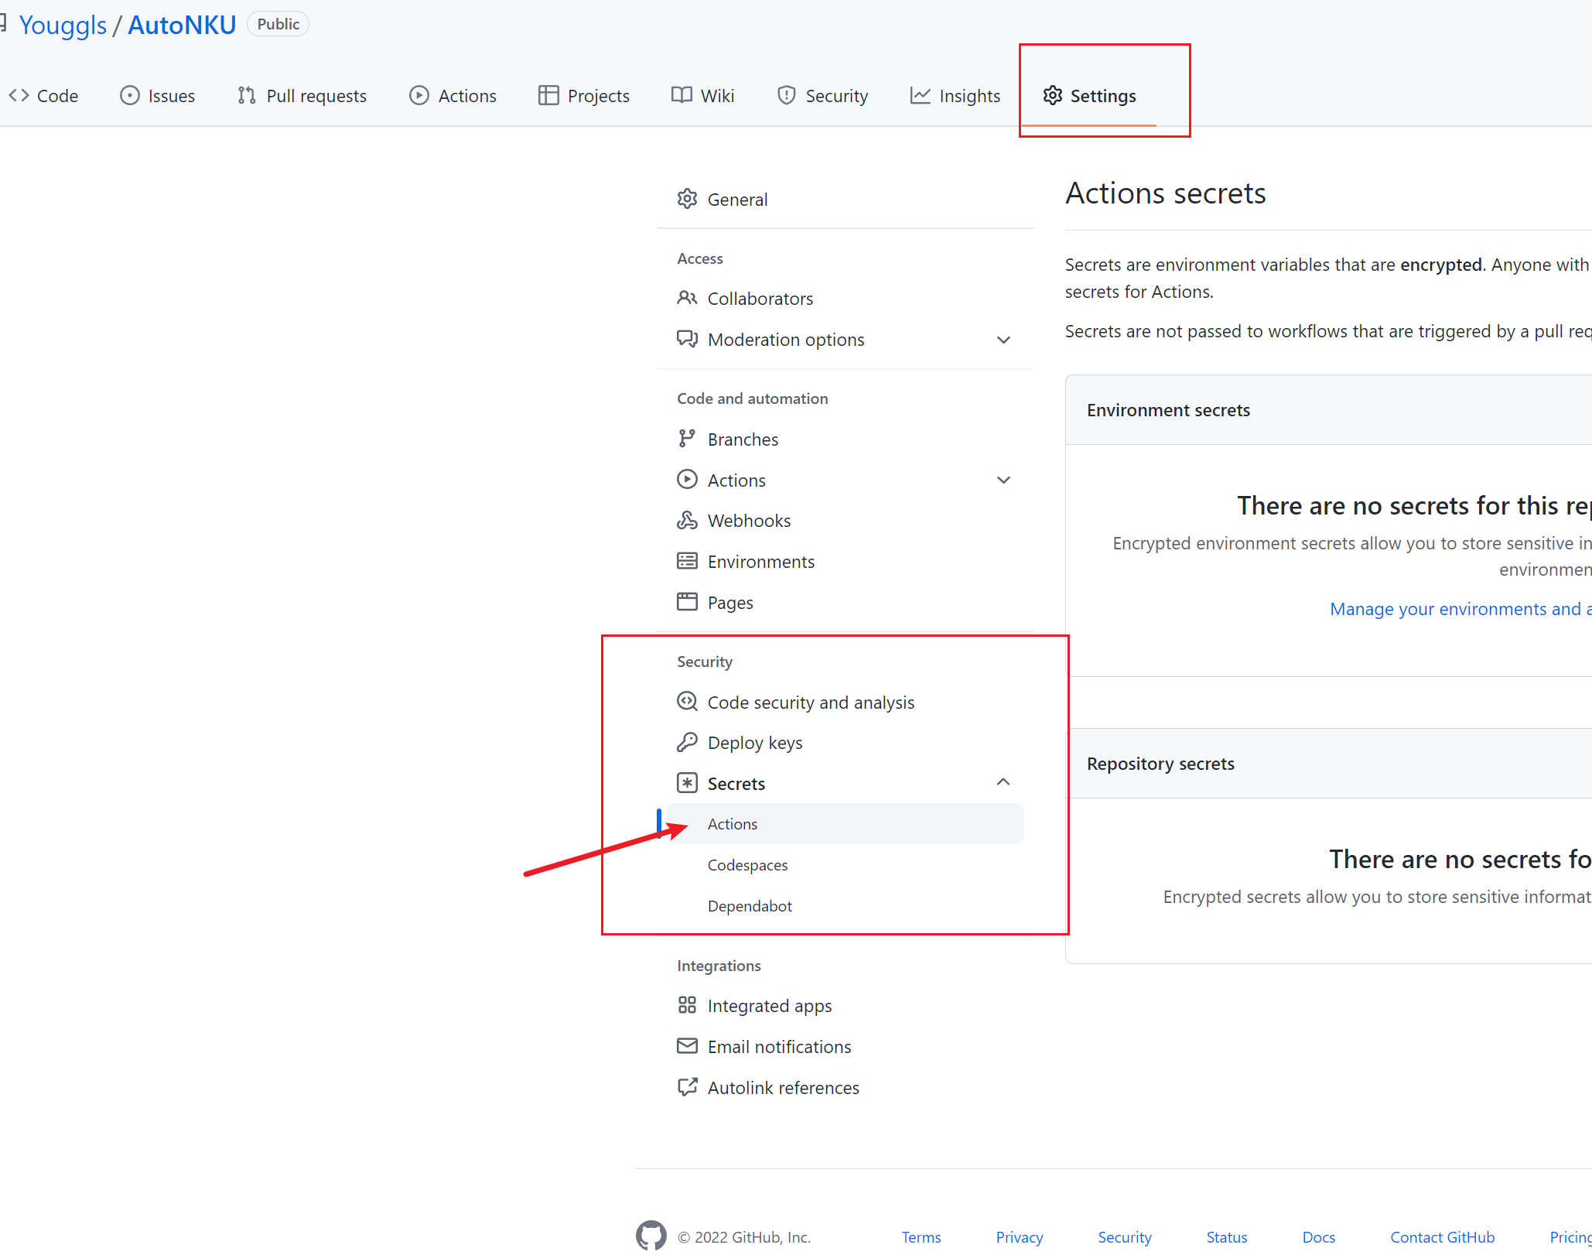Select Actions under Secrets submenu

coord(733,823)
